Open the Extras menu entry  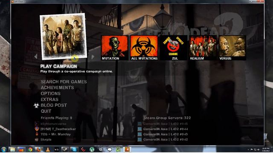click(49, 99)
